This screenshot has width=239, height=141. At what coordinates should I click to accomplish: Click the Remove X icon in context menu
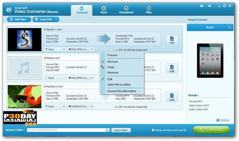click(x=102, y=61)
